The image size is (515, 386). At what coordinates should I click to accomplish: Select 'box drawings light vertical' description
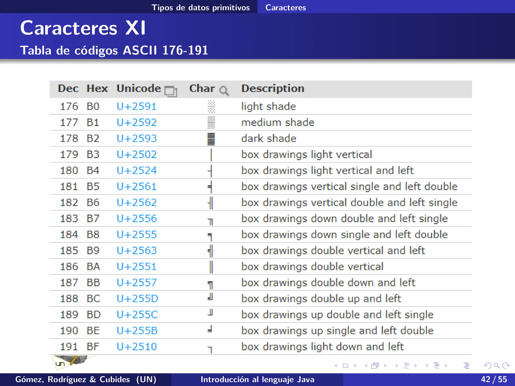307,155
